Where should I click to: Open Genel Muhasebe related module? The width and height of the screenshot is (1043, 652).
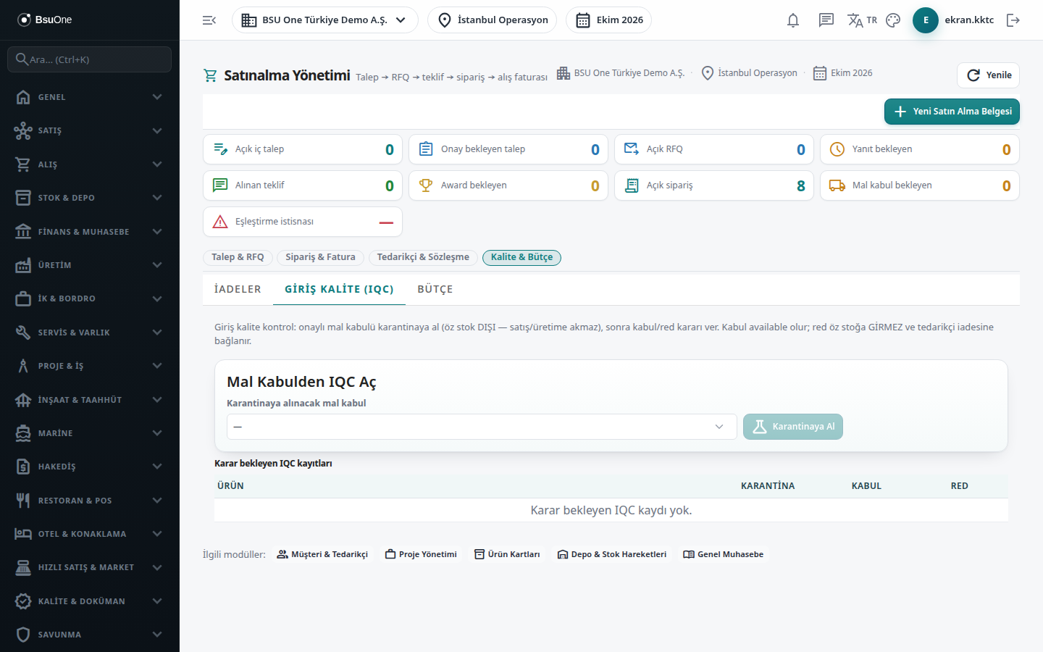(723, 554)
